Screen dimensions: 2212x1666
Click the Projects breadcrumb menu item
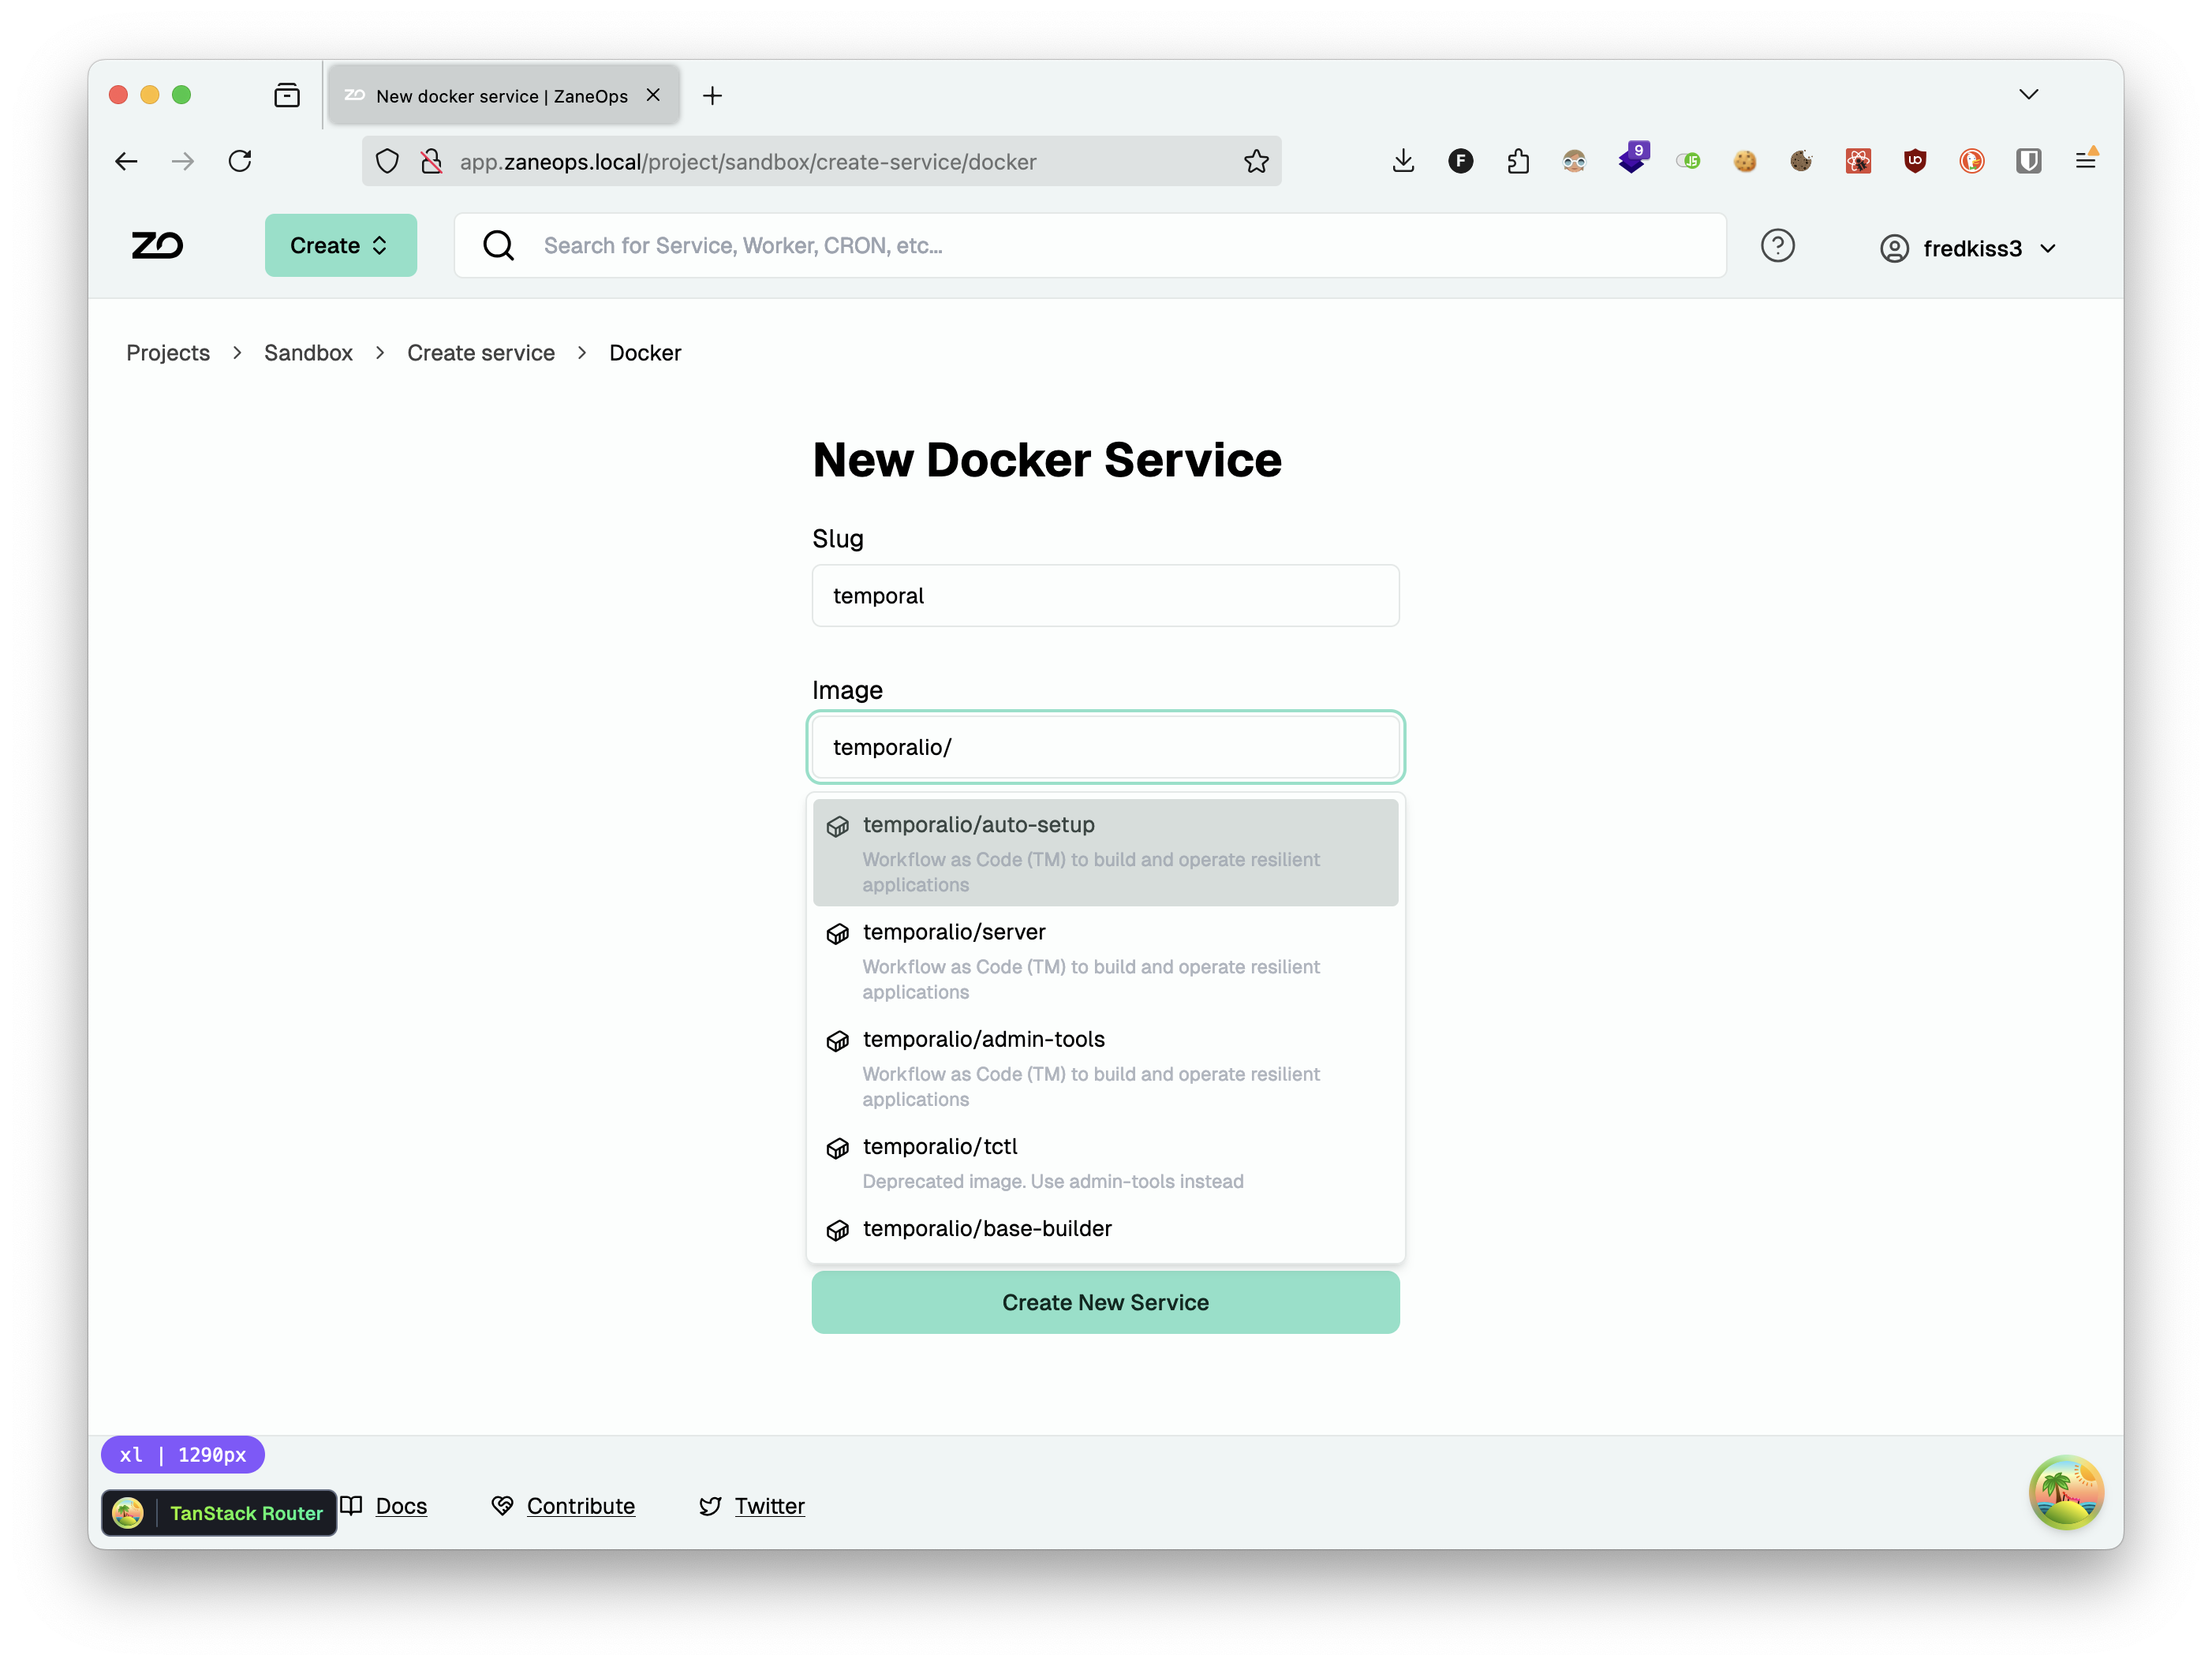pyautogui.click(x=170, y=350)
